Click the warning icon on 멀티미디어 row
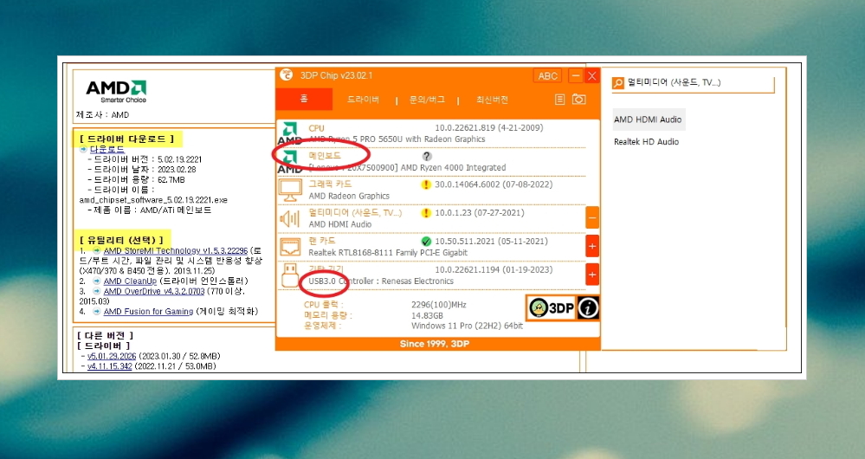This screenshot has height=459, width=865. pyautogui.click(x=426, y=213)
